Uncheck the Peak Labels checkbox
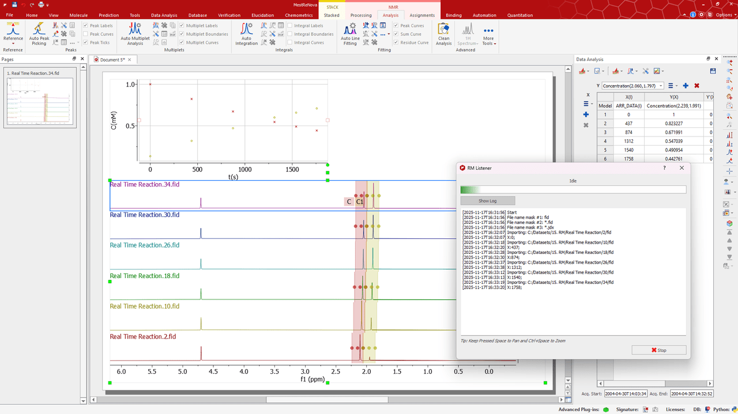Screen dimensions: 738x414 (x=86, y=26)
